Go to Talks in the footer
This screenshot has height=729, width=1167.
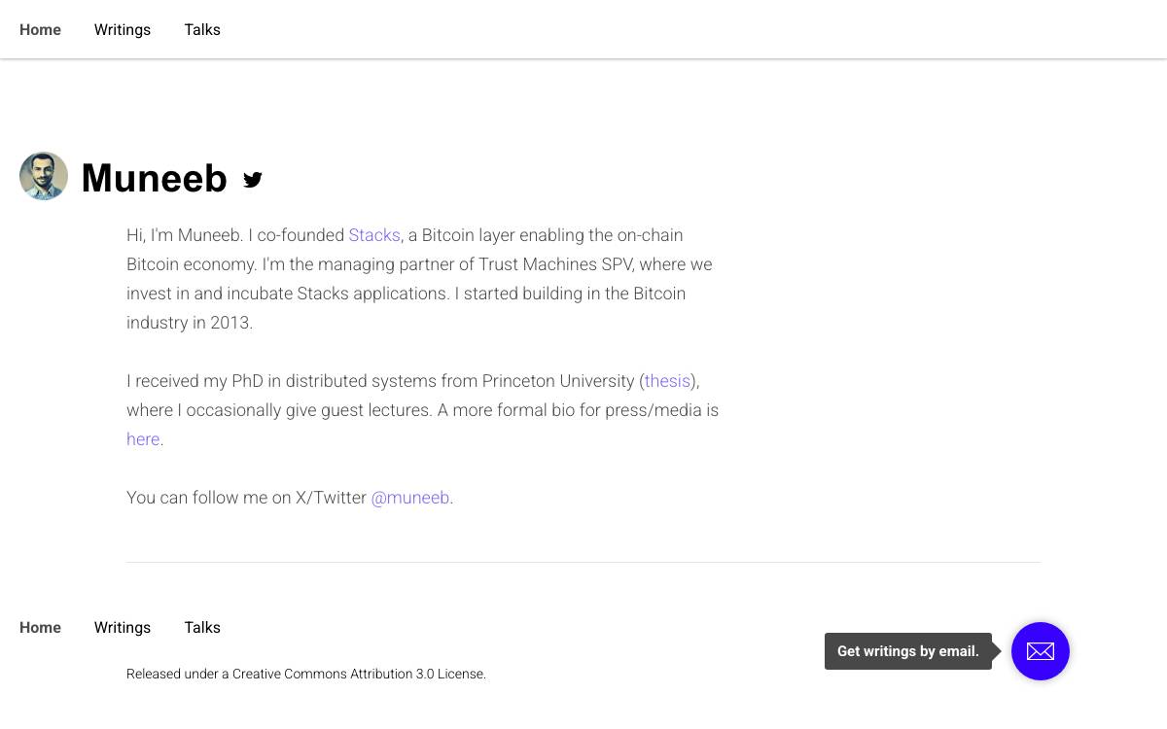tap(202, 627)
